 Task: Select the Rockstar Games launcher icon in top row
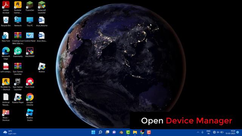click(x=18, y=7)
